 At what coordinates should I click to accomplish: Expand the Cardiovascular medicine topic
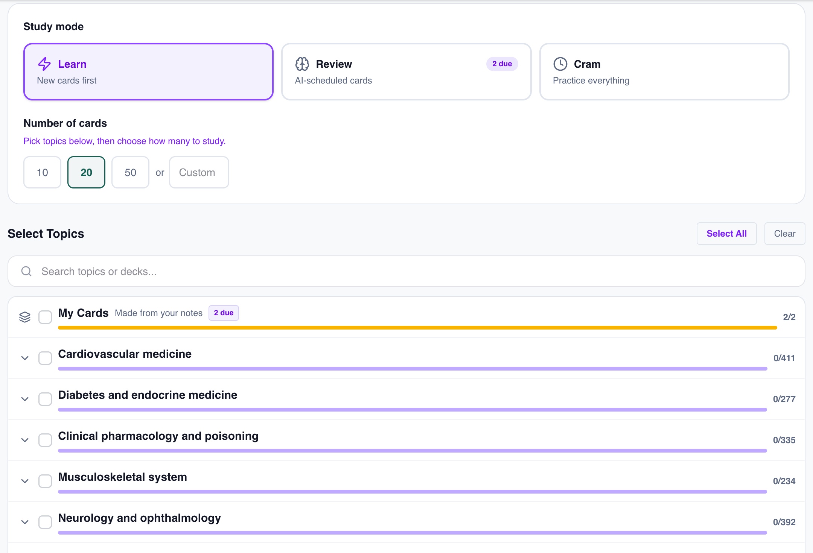tap(25, 358)
